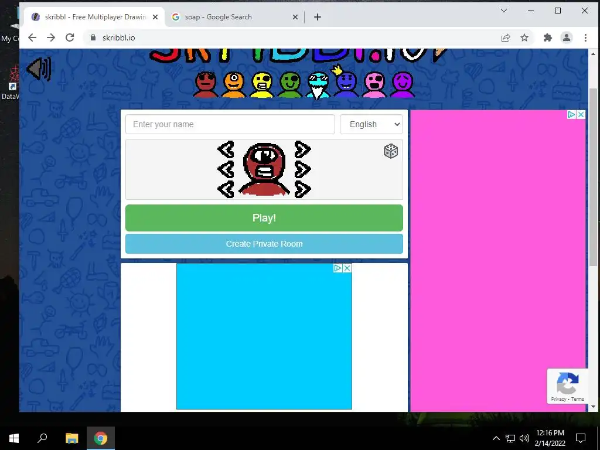Open File Explorer from taskbar

tap(71, 438)
